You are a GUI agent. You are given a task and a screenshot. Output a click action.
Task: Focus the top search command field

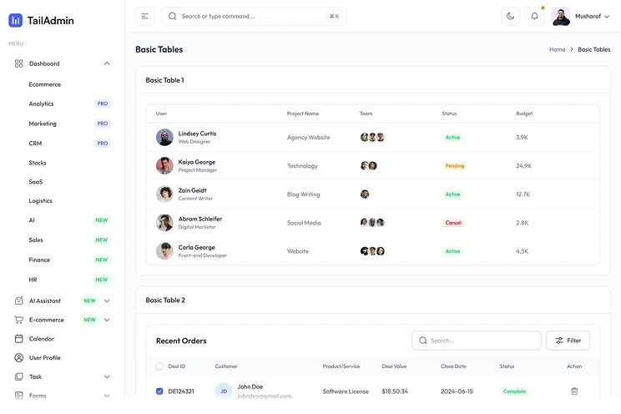coord(254,16)
